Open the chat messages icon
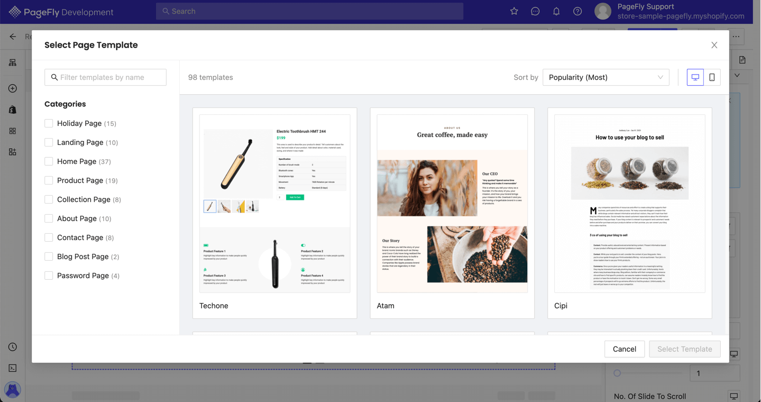 coord(535,11)
